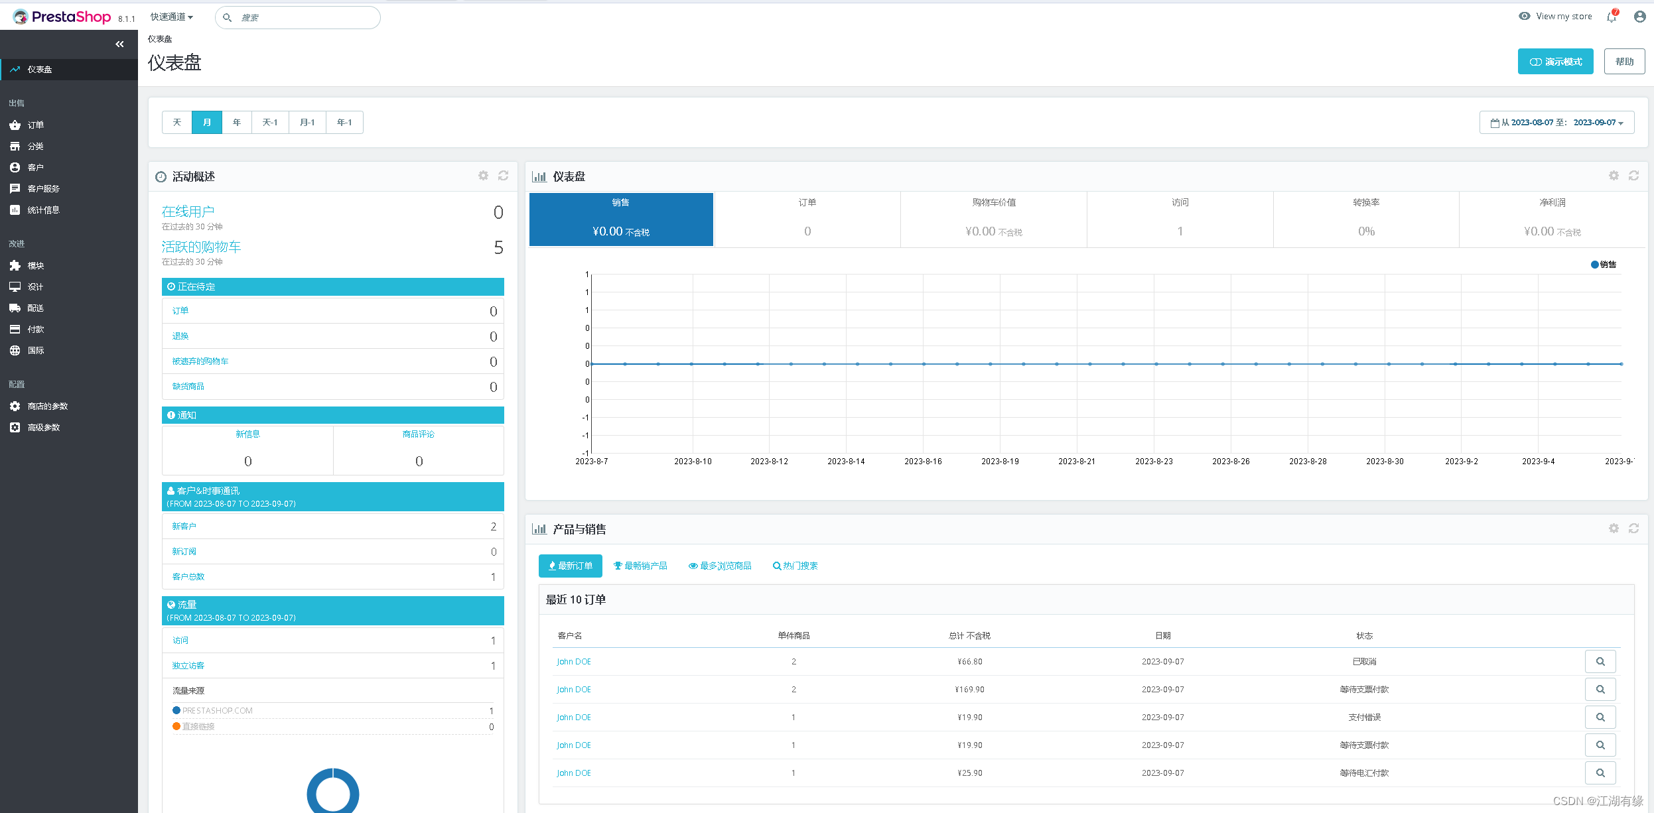Click the 统计信息 (Statistics) sidebar icon
Screen dimensions: 1654x813
tap(15, 209)
